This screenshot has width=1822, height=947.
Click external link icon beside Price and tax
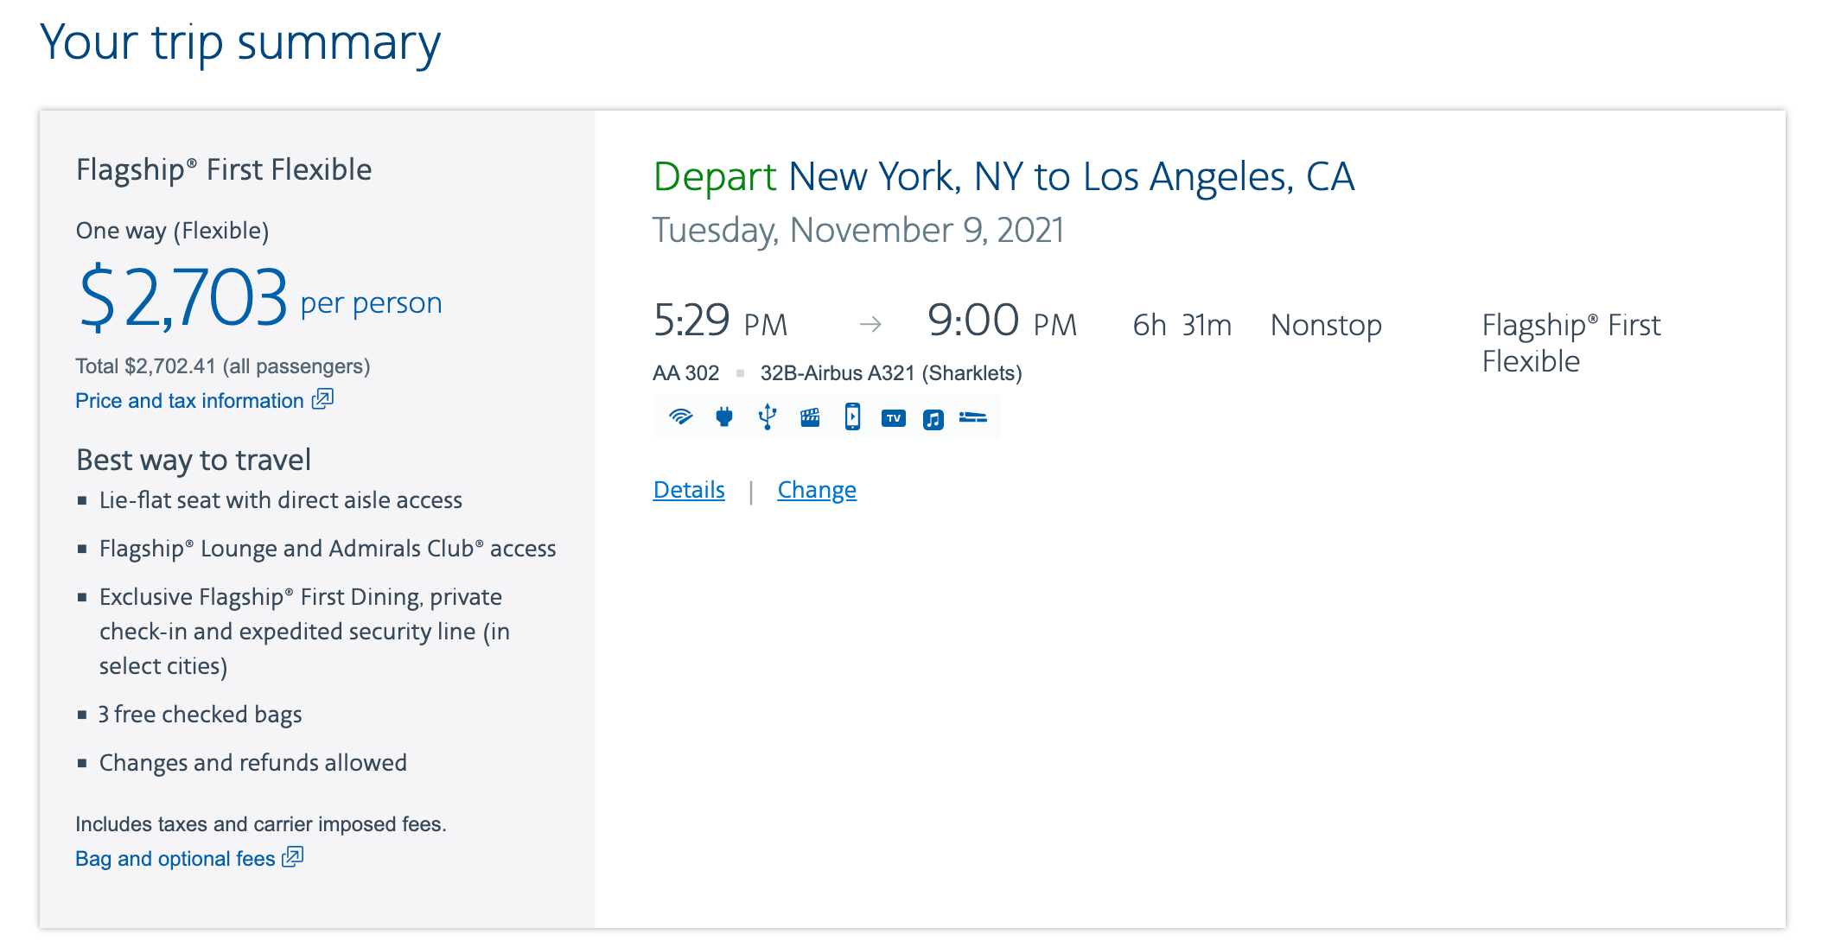coord(322,398)
